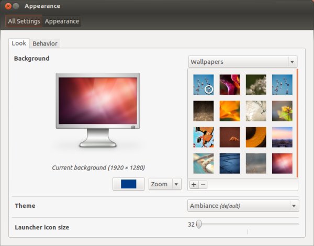Select the Look tab
Viewport: 314px width, 246px height.
pos(19,43)
